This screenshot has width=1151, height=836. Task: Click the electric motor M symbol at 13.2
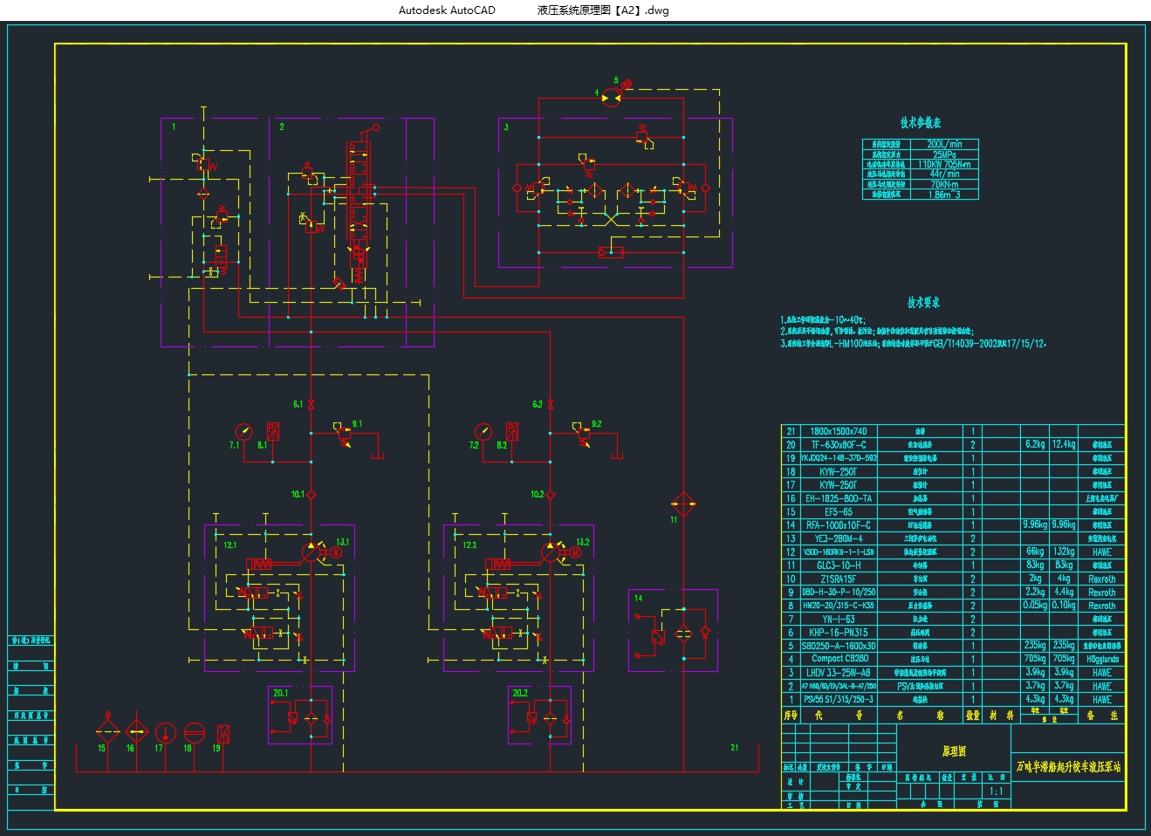pyautogui.click(x=574, y=552)
